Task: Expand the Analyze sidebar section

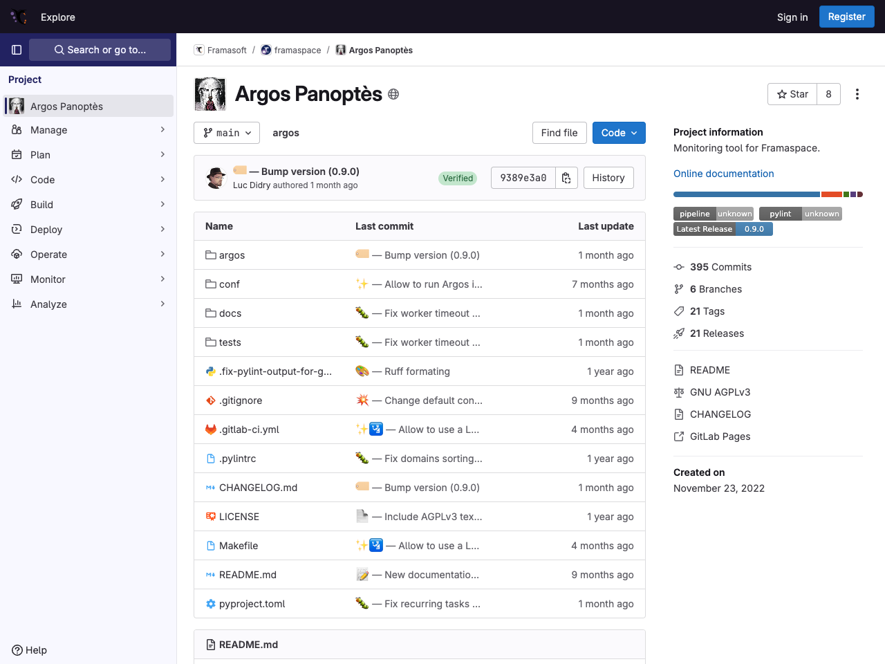Action: pyautogui.click(x=88, y=304)
